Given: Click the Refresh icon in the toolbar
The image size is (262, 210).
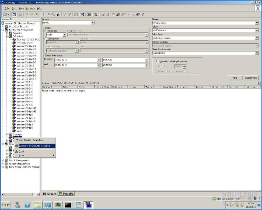Looking at the screenshot, I should pos(76,14).
